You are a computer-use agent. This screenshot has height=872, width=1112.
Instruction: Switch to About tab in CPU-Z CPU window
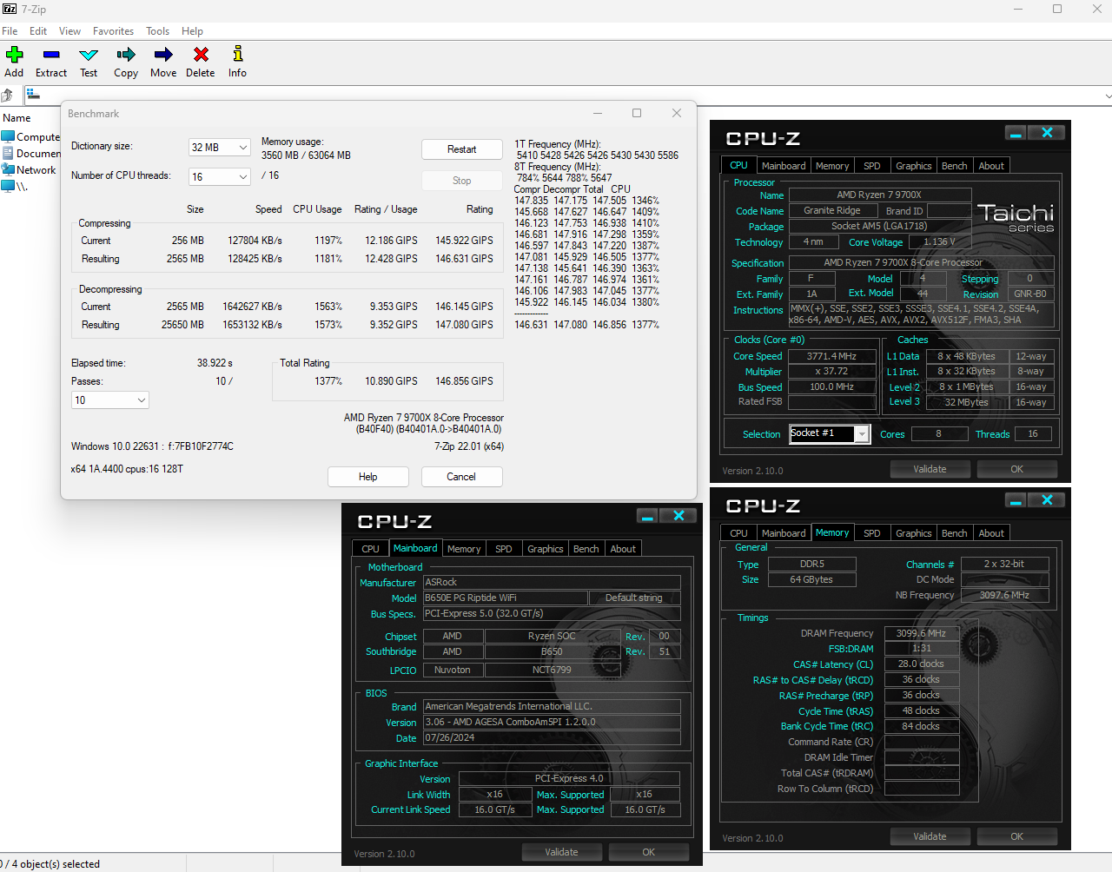pyautogui.click(x=991, y=166)
